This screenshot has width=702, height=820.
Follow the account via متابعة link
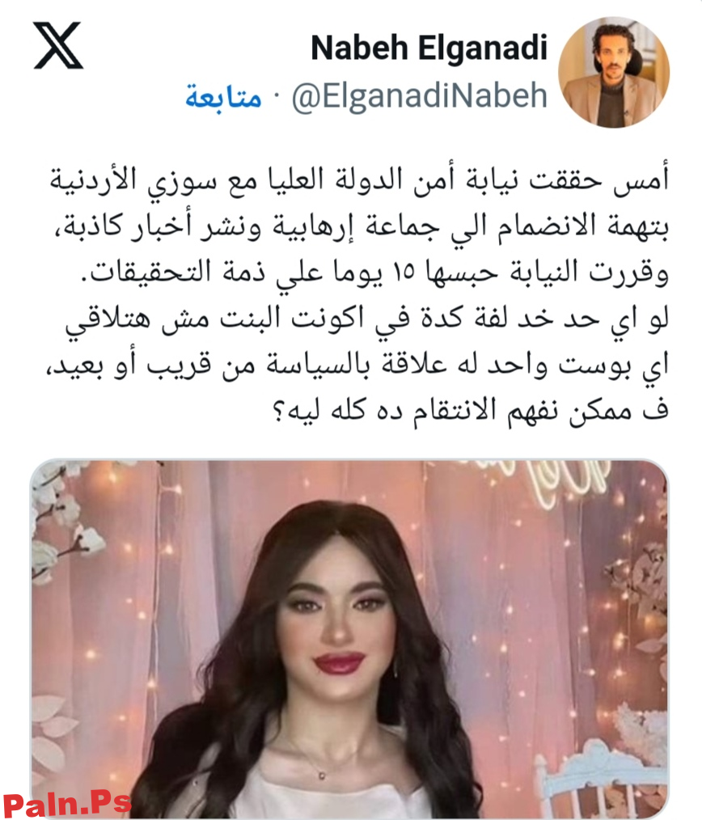(223, 97)
